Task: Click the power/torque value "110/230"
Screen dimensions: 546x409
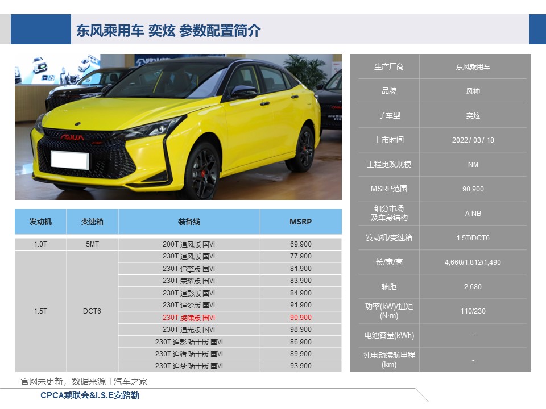Action: [x=473, y=311]
